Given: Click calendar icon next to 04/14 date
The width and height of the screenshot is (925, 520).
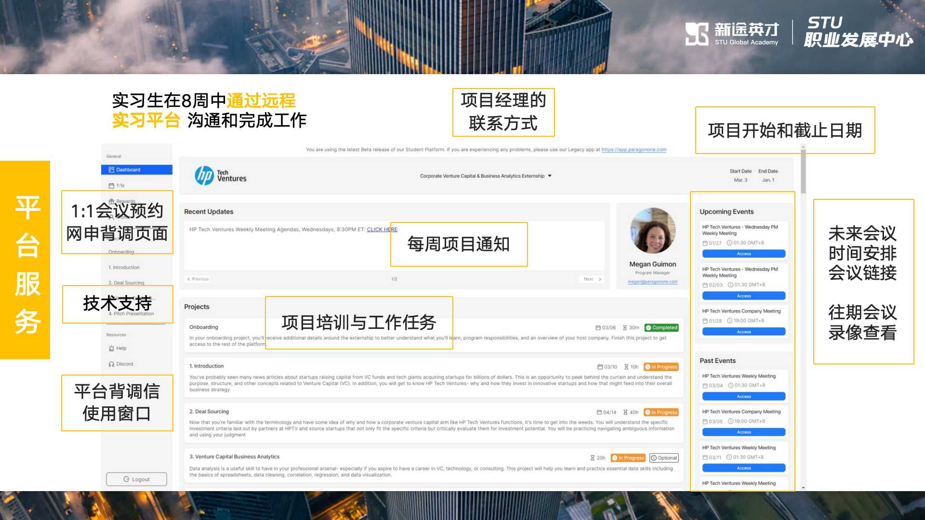Looking at the screenshot, I should point(599,412).
